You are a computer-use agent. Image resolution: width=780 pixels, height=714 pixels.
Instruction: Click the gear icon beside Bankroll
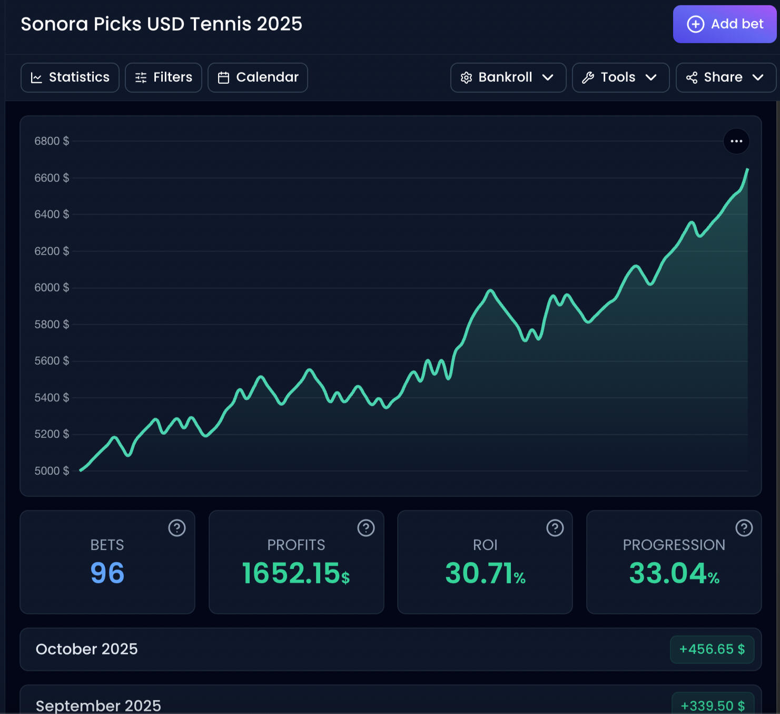tap(466, 78)
